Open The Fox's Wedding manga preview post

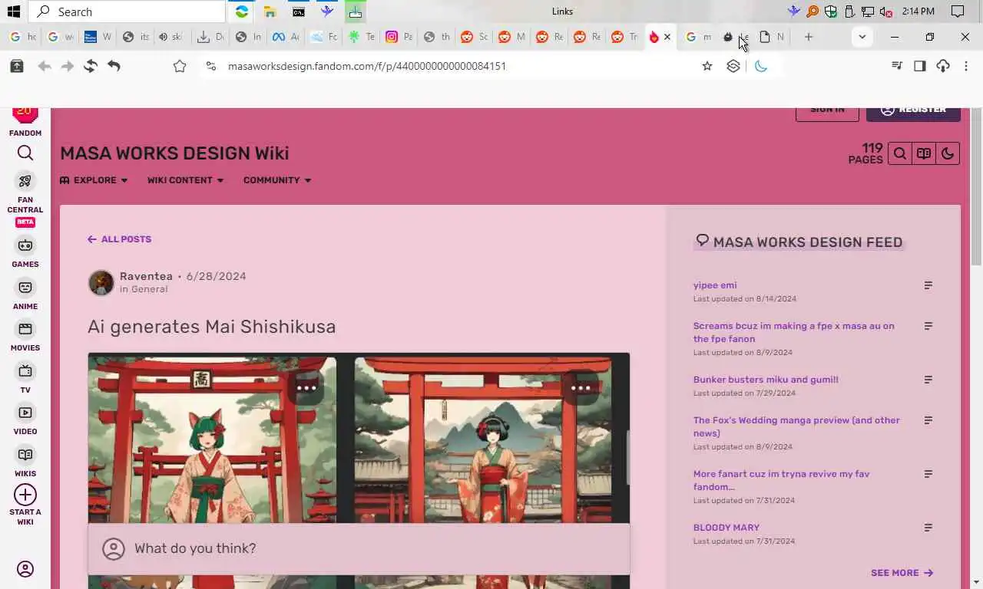[796, 426]
